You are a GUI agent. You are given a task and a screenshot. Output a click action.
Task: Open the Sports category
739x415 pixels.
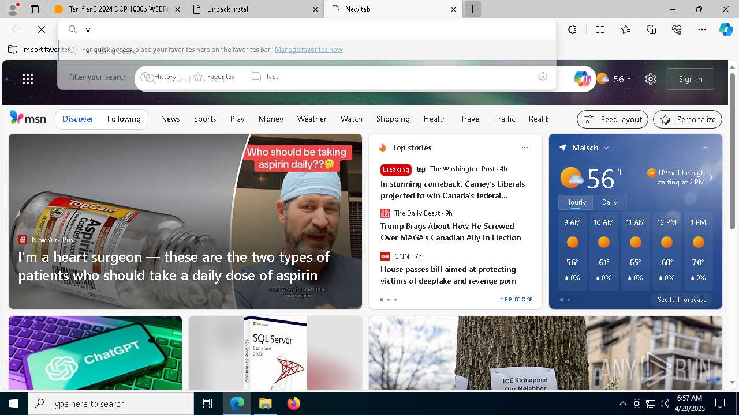pos(205,119)
